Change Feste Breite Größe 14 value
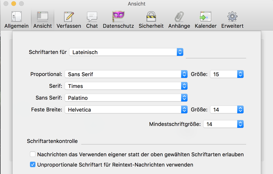Image resolution: width=273 pixels, height=174 pixels. 227,110
